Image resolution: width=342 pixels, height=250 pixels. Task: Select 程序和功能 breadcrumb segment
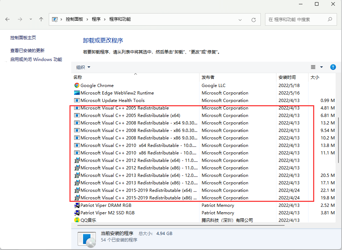tap(120, 19)
